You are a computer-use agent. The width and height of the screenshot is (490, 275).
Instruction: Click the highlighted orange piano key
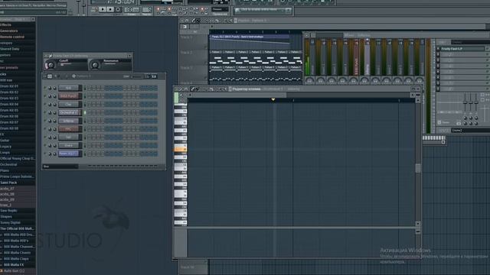[x=181, y=150]
